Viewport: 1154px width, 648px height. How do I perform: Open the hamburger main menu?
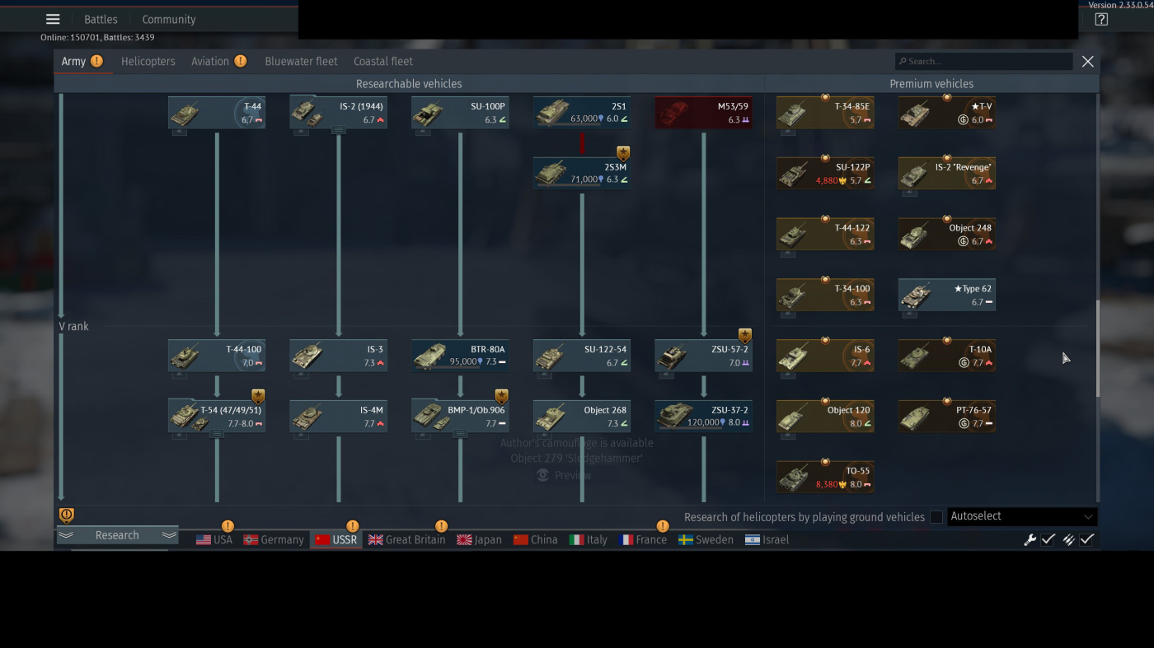[53, 19]
